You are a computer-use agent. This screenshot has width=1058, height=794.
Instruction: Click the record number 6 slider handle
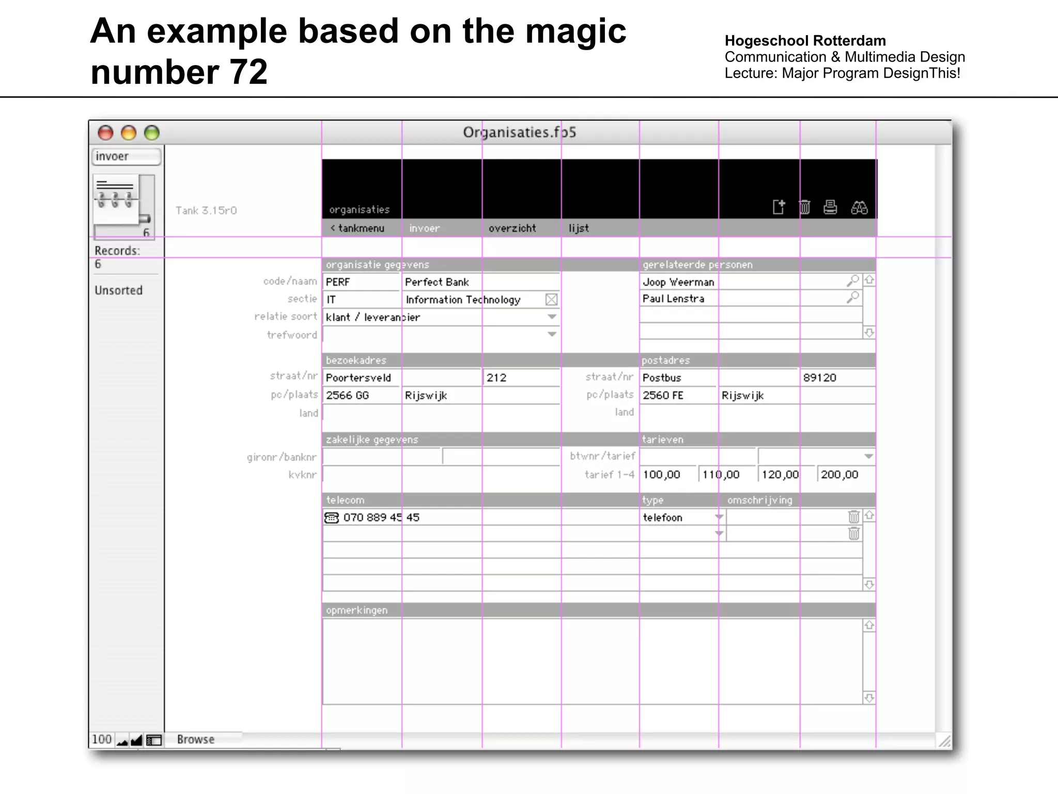[145, 219]
